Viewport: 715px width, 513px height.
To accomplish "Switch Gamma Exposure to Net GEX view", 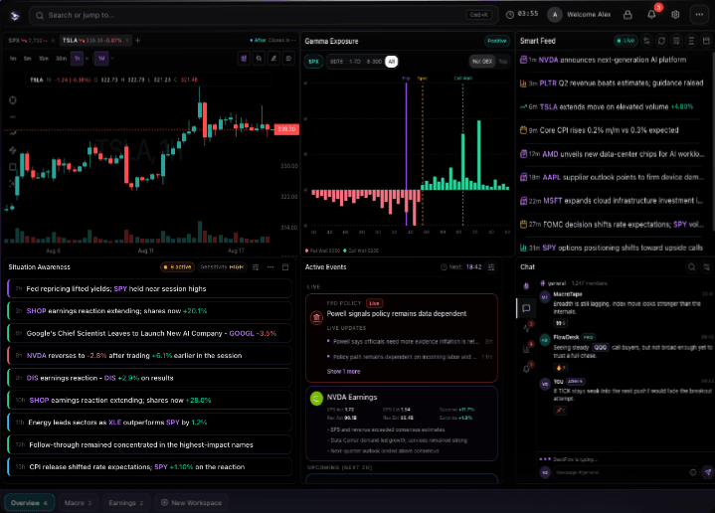I will click(482, 62).
